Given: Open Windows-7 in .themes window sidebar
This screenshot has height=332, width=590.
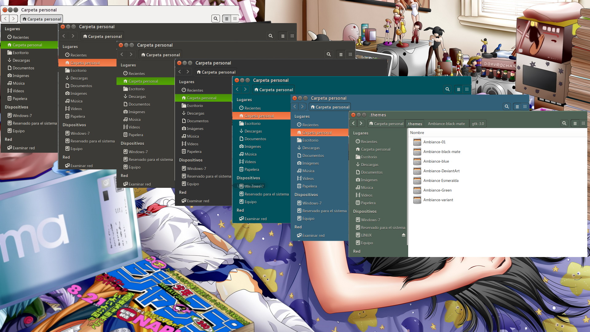Looking at the screenshot, I should (379, 220).
